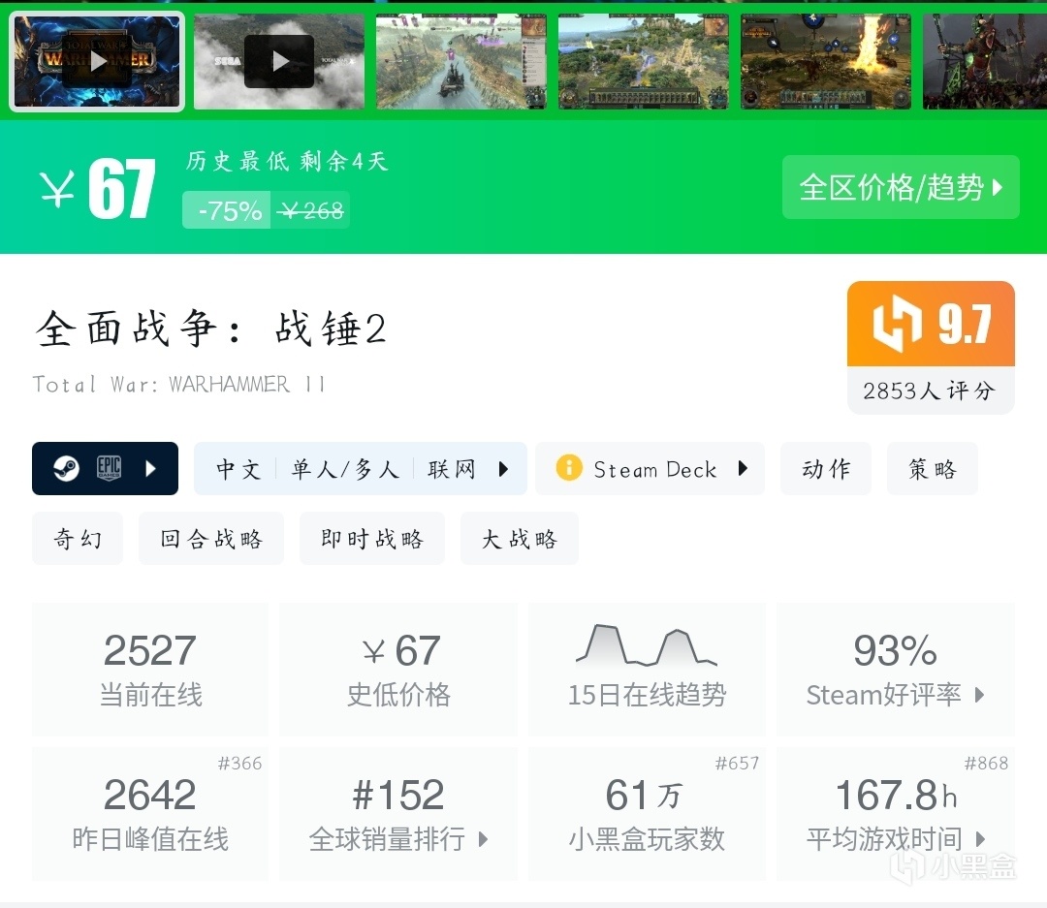Play the SEGA trailer video thumbnail

pos(279,61)
